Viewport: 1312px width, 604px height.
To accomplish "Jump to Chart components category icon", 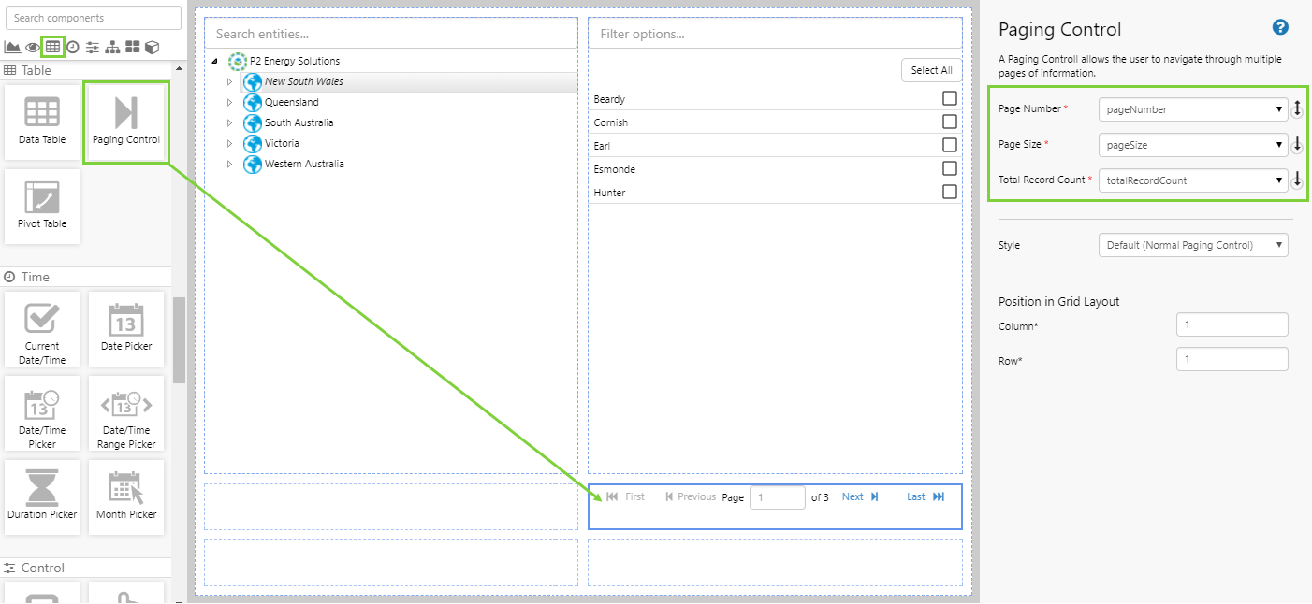I will tap(12, 47).
